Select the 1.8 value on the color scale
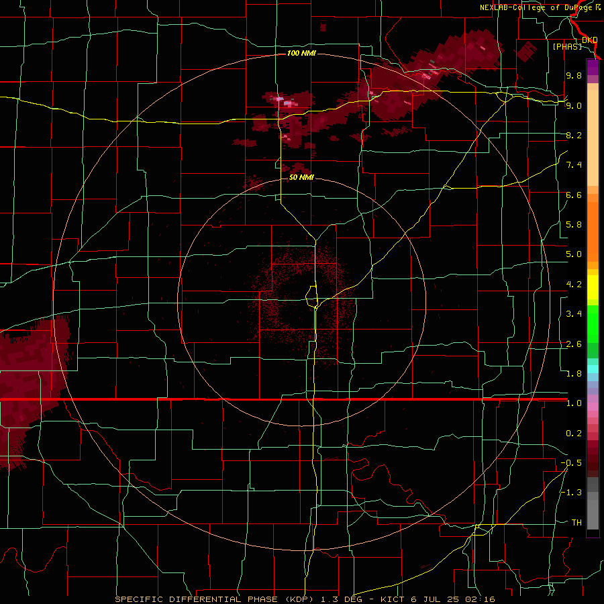 coord(574,374)
